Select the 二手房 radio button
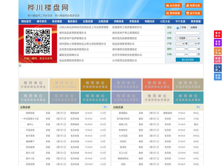Viewport: 222px width, 166px height. [x=178, y=28]
